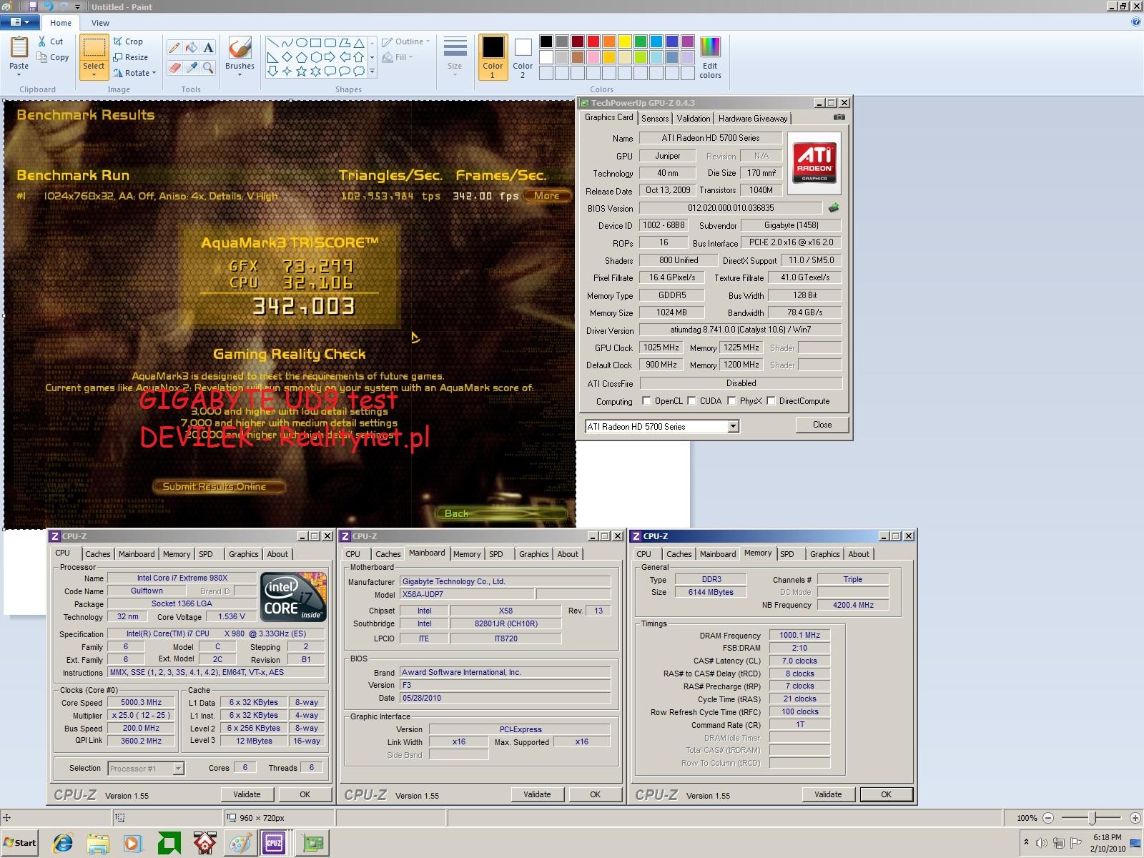Click GPU-Z screenshot camera icon
Screen dimensions: 1144x858
pyautogui.click(x=839, y=117)
